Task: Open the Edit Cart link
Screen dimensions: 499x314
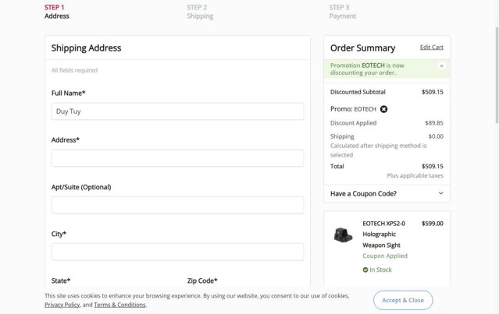Action: pyautogui.click(x=431, y=48)
